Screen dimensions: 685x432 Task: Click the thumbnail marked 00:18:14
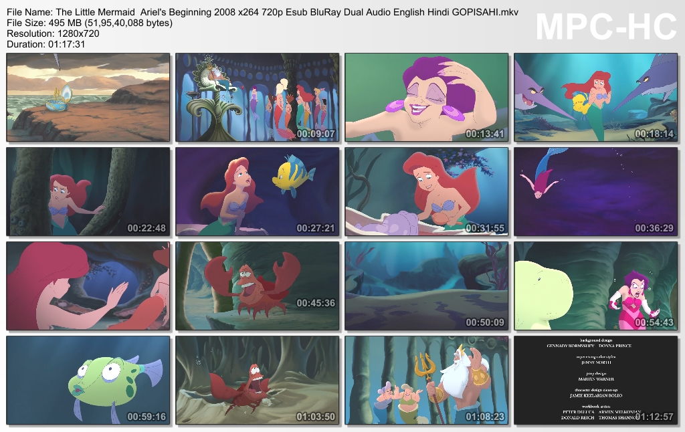pyautogui.click(x=596, y=98)
